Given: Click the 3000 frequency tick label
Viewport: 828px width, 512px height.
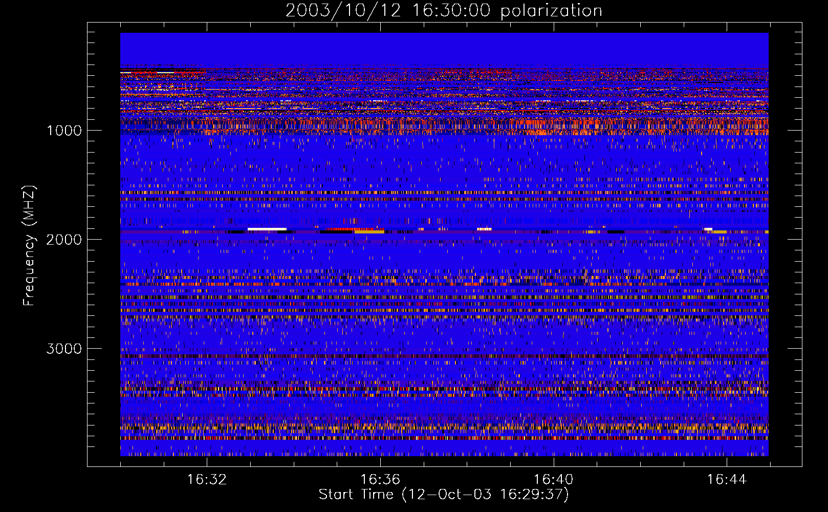Looking at the screenshot, I should coord(64,349).
